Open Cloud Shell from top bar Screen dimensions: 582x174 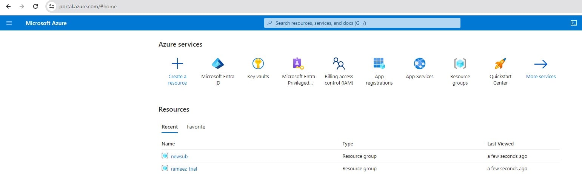573,23
